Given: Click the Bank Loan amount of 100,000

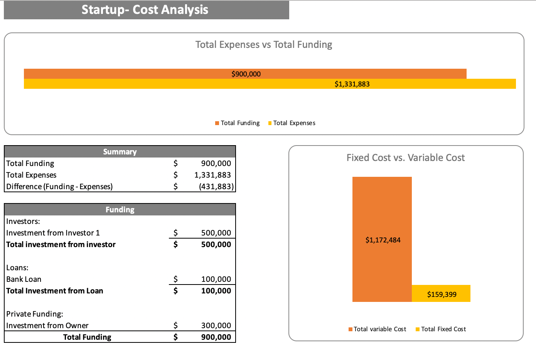Looking at the screenshot, I should coord(217,279).
